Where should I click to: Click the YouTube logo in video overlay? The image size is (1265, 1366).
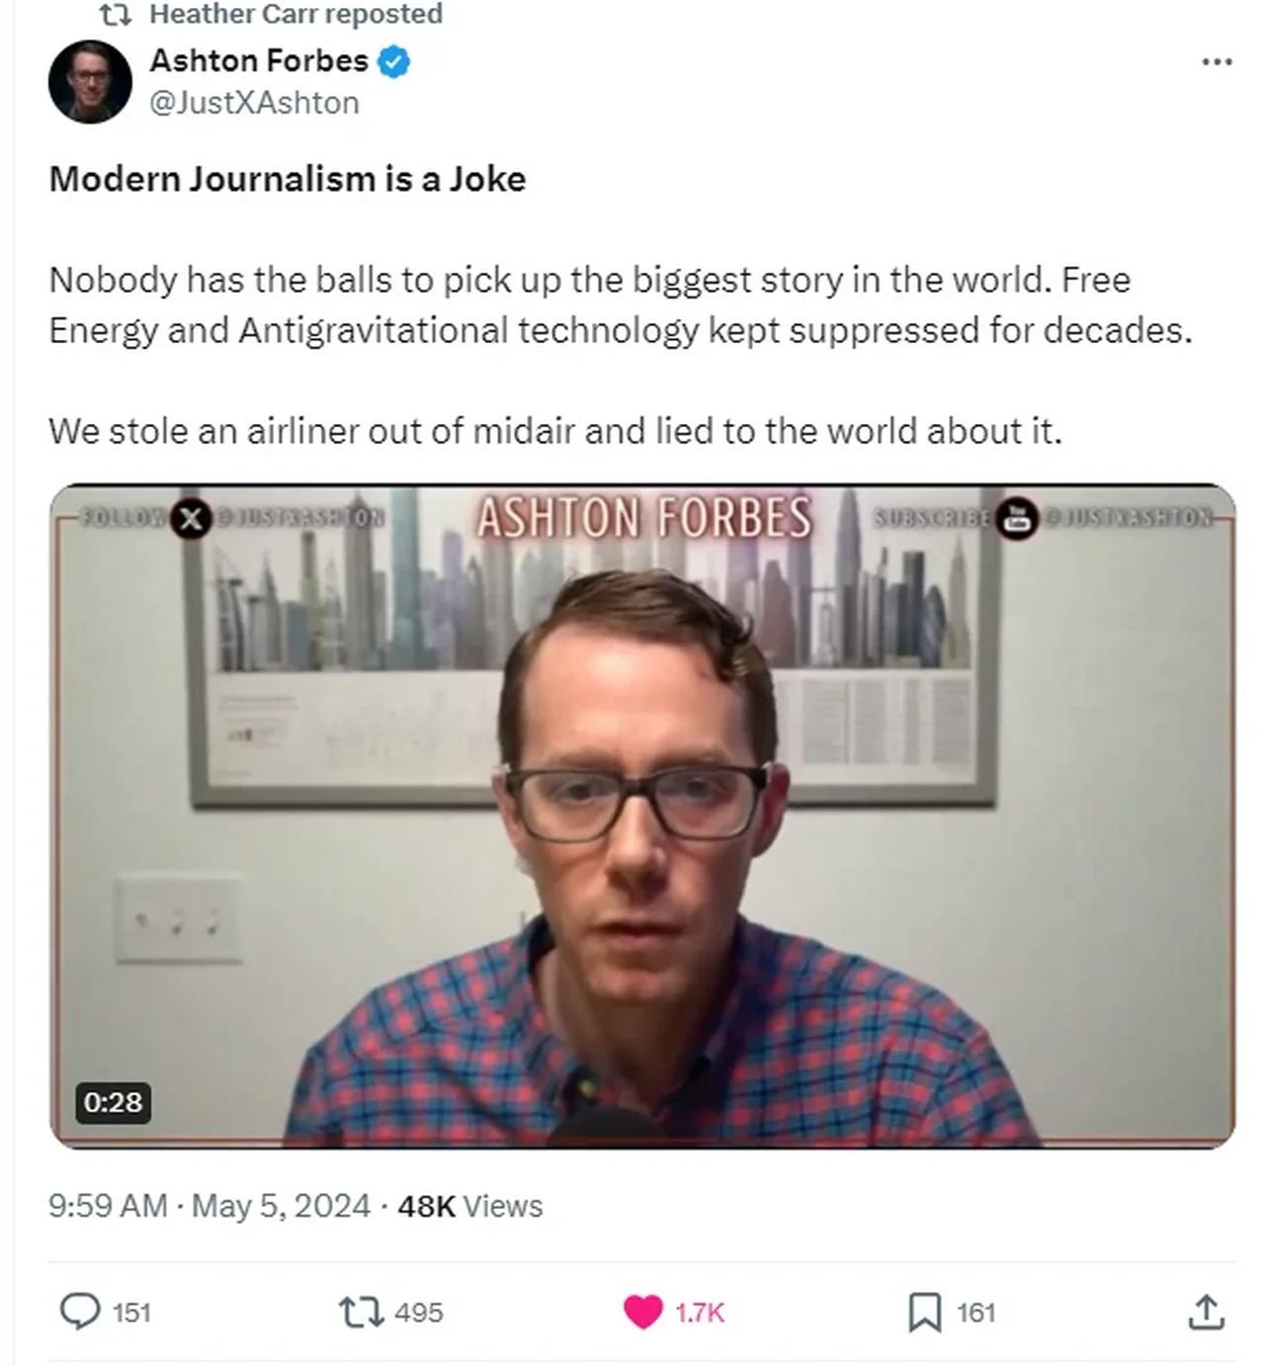pos(1017,518)
